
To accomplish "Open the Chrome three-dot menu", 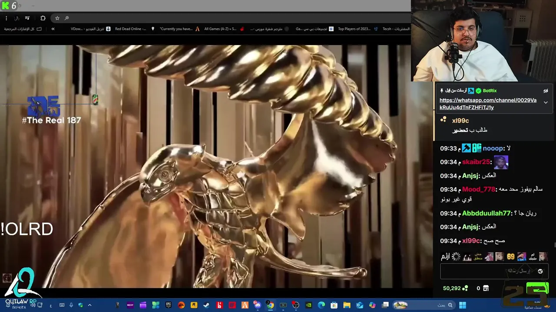I will (6, 18).
